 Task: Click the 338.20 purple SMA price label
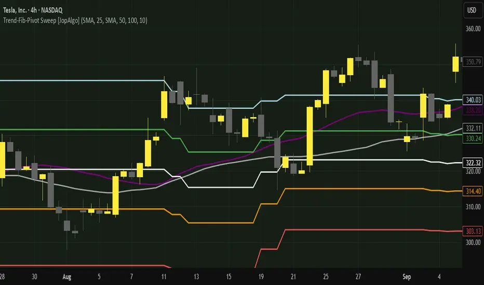[x=473, y=110]
